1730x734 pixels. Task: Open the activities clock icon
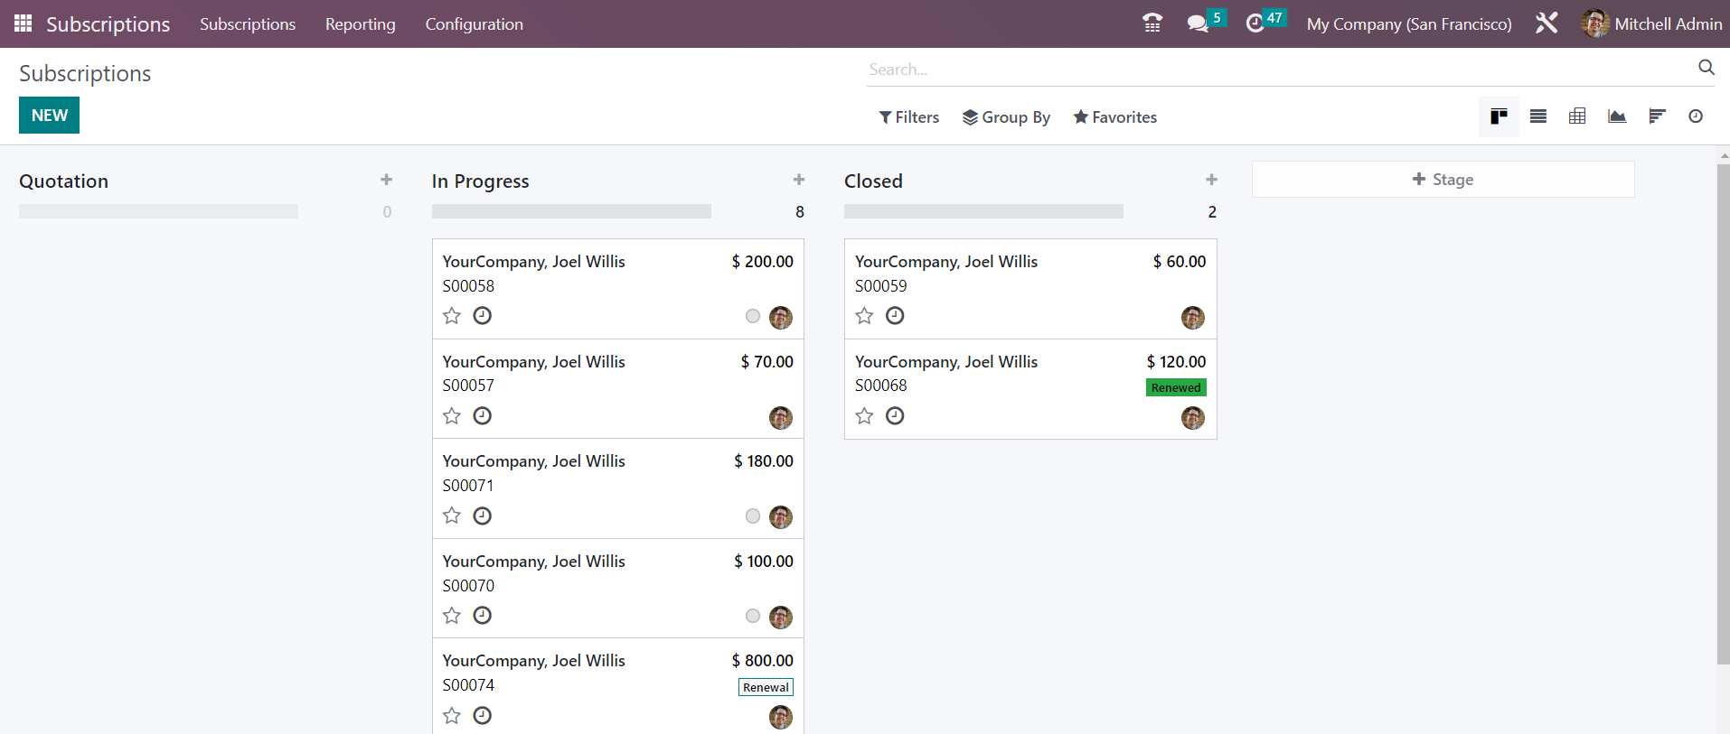(x=1255, y=23)
